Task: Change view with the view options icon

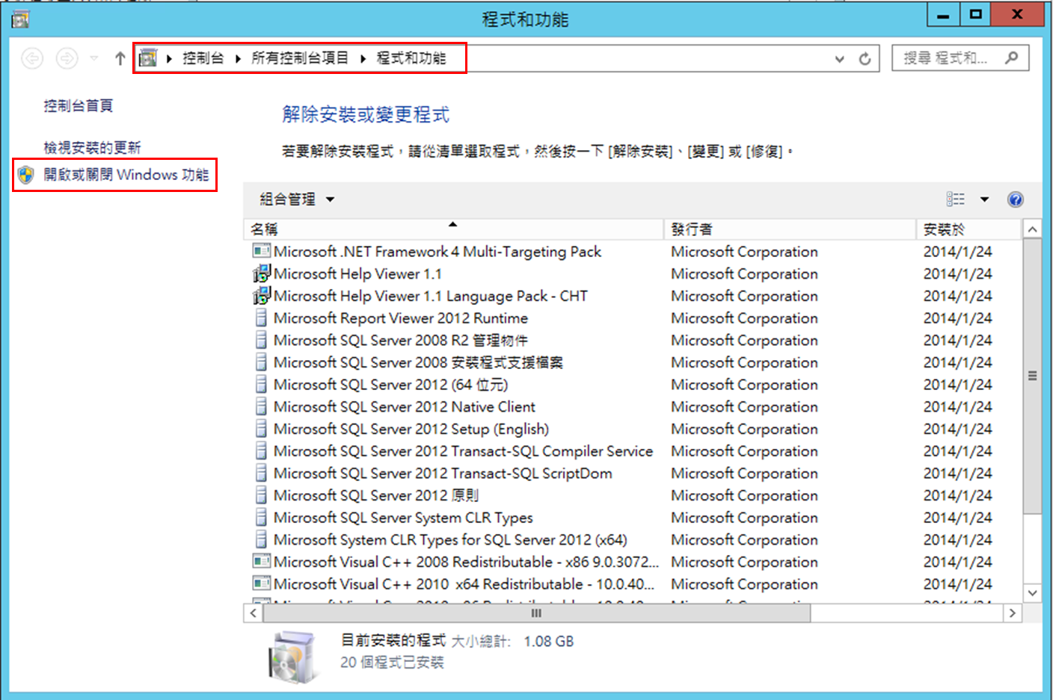Action: pyautogui.click(x=955, y=199)
